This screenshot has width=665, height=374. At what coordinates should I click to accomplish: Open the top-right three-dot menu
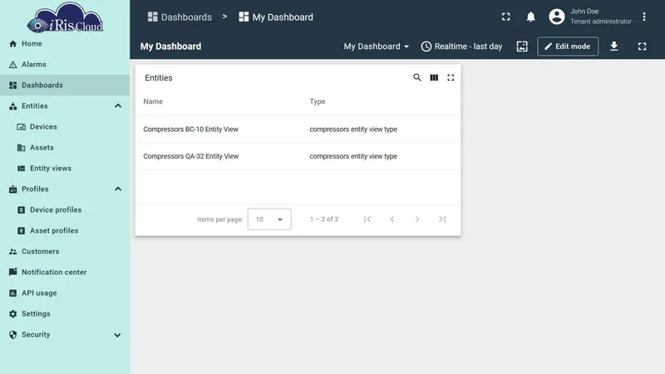pyautogui.click(x=643, y=17)
